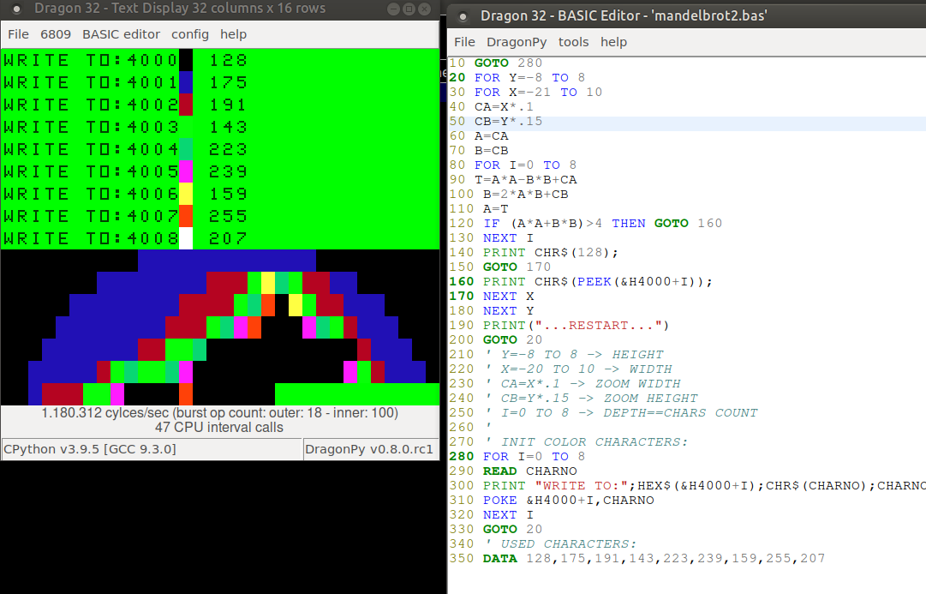Open the config menu
This screenshot has width=926, height=594.
(x=190, y=34)
